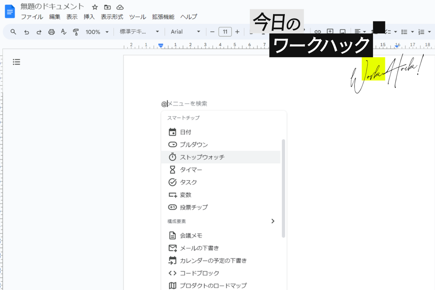Open the 表示形式 menu
Image resolution: width=435 pixels, height=290 pixels.
click(112, 17)
